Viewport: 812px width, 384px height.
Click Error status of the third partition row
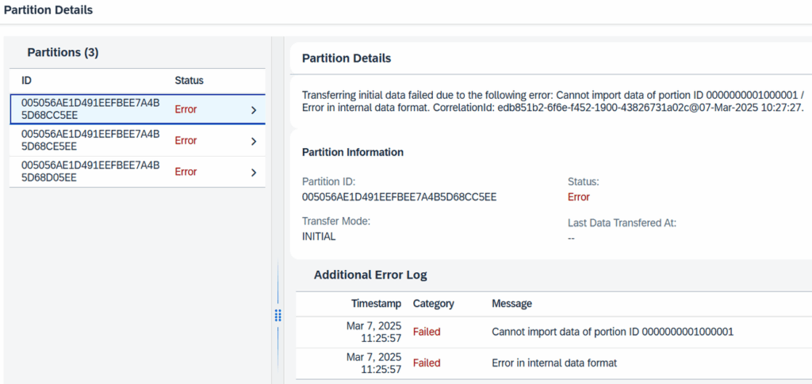[186, 171]
